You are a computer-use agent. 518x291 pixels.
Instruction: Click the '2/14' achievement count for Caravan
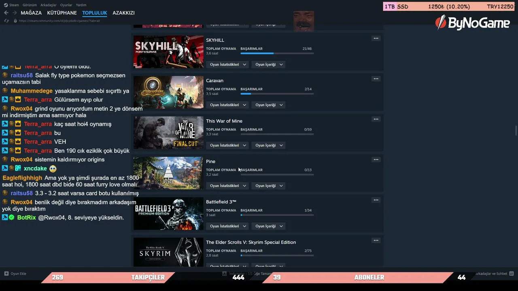point(308,89)
